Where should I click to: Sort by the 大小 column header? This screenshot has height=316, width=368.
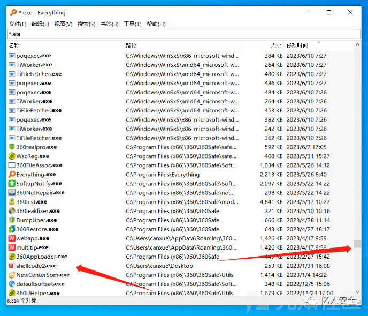(262, 46)
